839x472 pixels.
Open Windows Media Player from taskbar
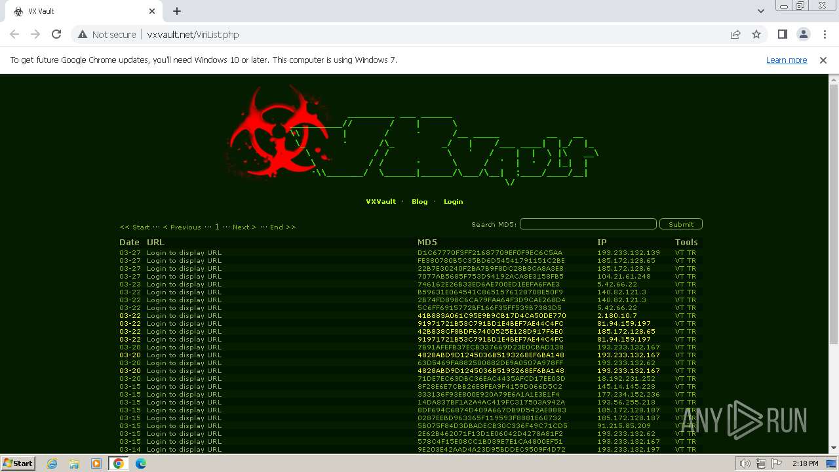96,463
